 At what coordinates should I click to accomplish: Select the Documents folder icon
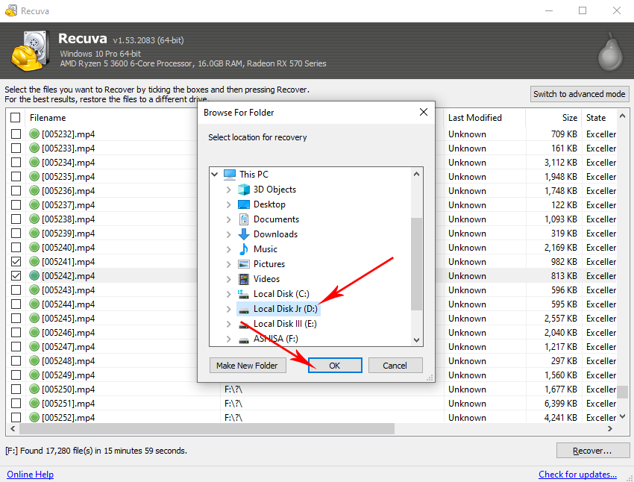click(244, 219)
